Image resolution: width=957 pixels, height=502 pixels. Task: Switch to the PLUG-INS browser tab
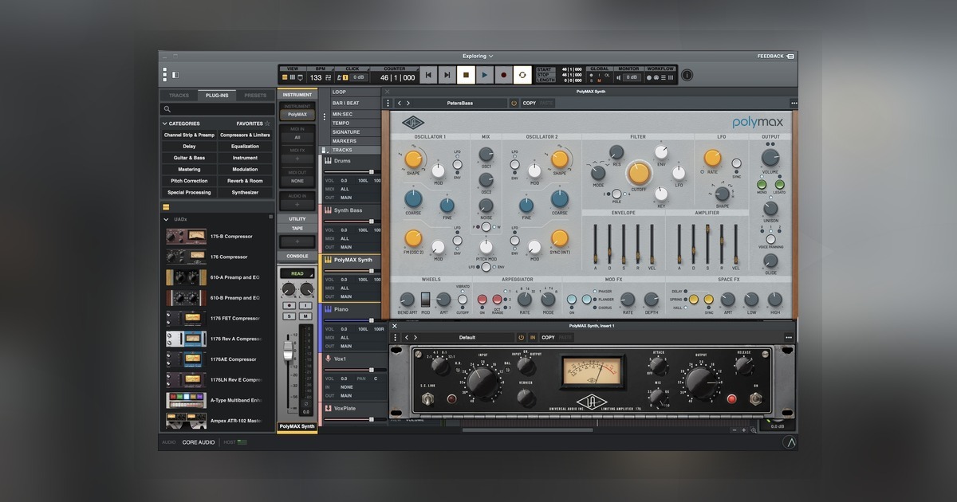(217, 96)
